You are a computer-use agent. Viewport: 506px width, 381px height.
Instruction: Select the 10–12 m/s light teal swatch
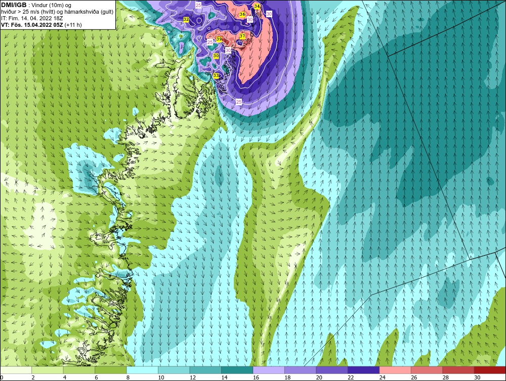pyautogui.click(x=174, y=370)
